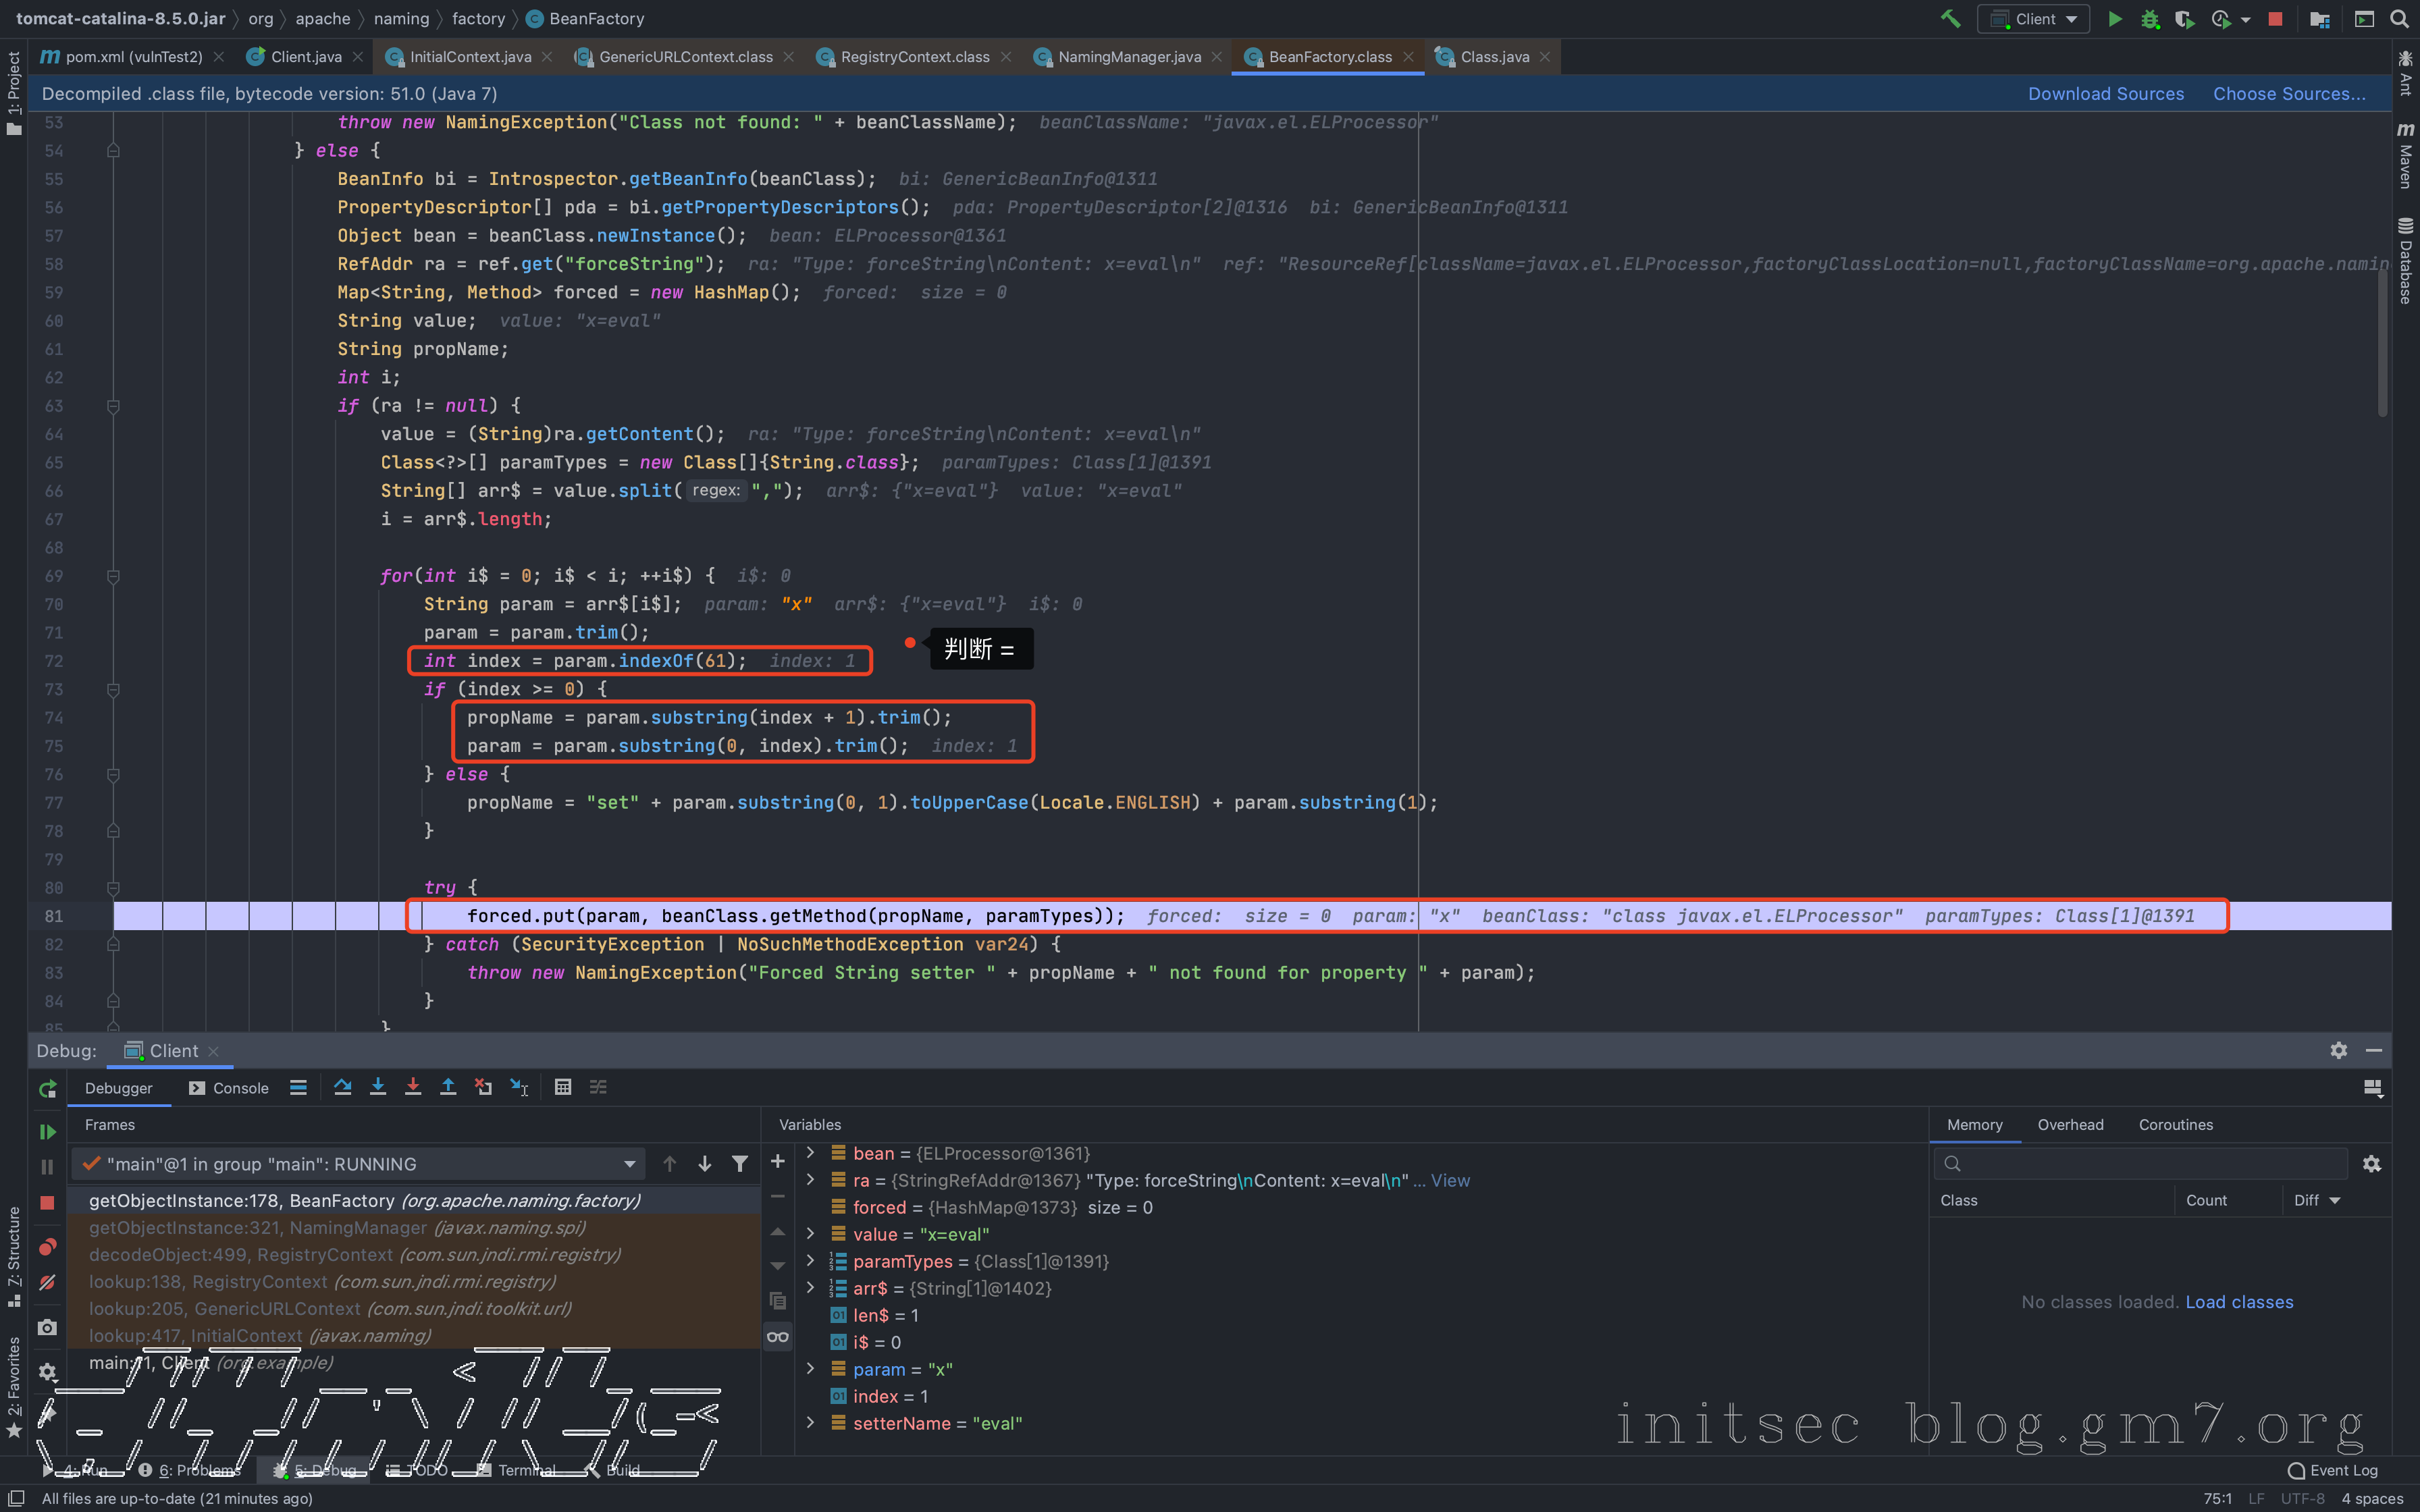Screen dimensions: 2420x1512
Task: Click the Force Step Into red arrow
Action: [413, 1087]
